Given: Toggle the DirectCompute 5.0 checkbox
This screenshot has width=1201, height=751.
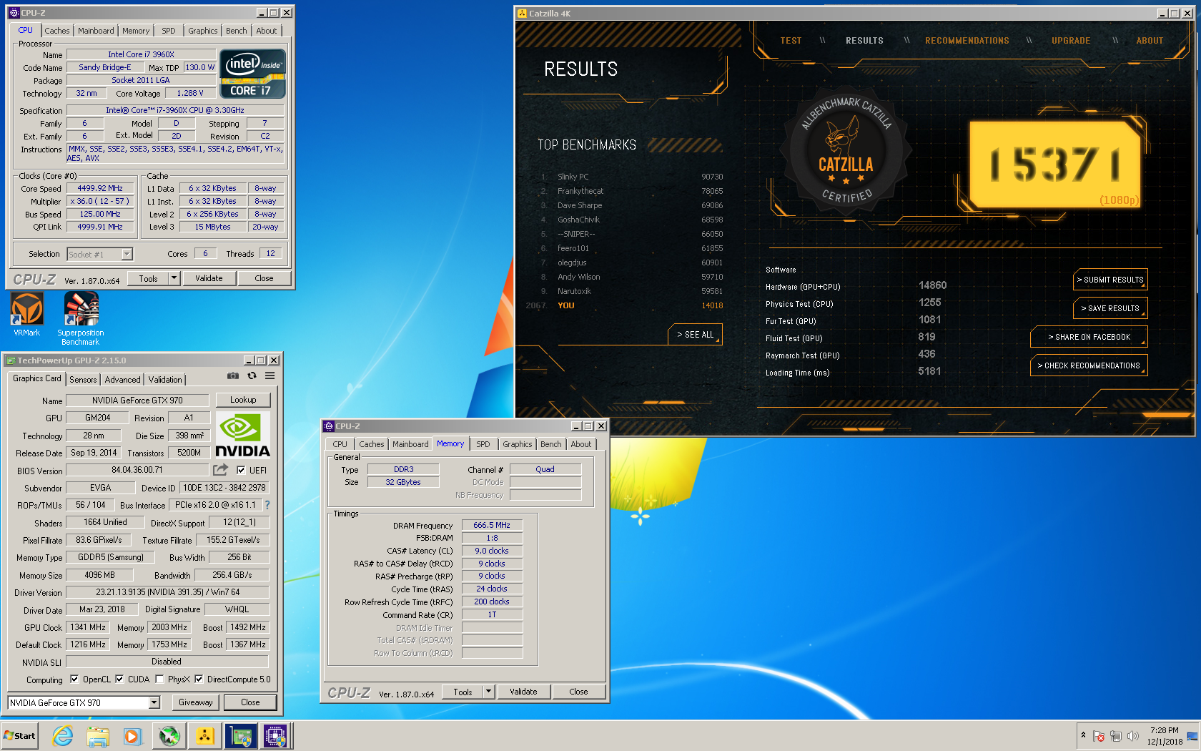Looking at the screenshot, I should point(199,679).
